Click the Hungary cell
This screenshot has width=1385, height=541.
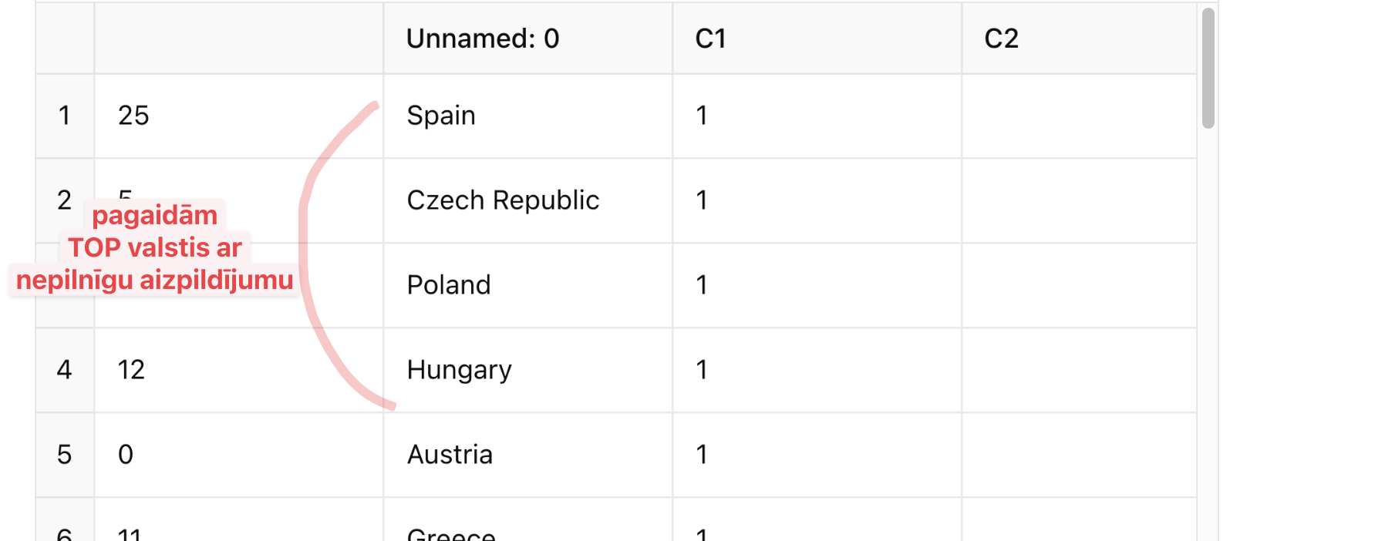click(527, 371)
